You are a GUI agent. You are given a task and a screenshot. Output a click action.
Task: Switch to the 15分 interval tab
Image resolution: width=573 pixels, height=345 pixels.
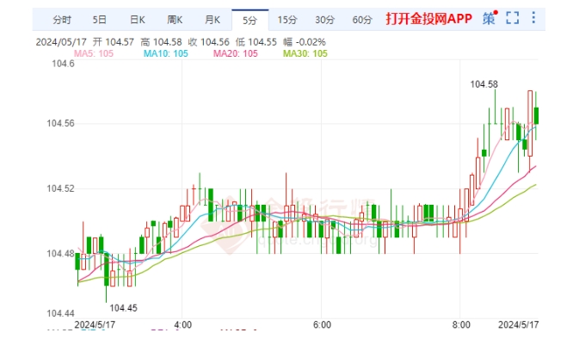[287, 20]
